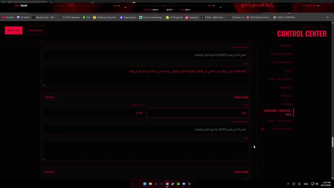
Task: Click the empty note textarea of 'Har' entry
Action: click(x=146, y=151)
